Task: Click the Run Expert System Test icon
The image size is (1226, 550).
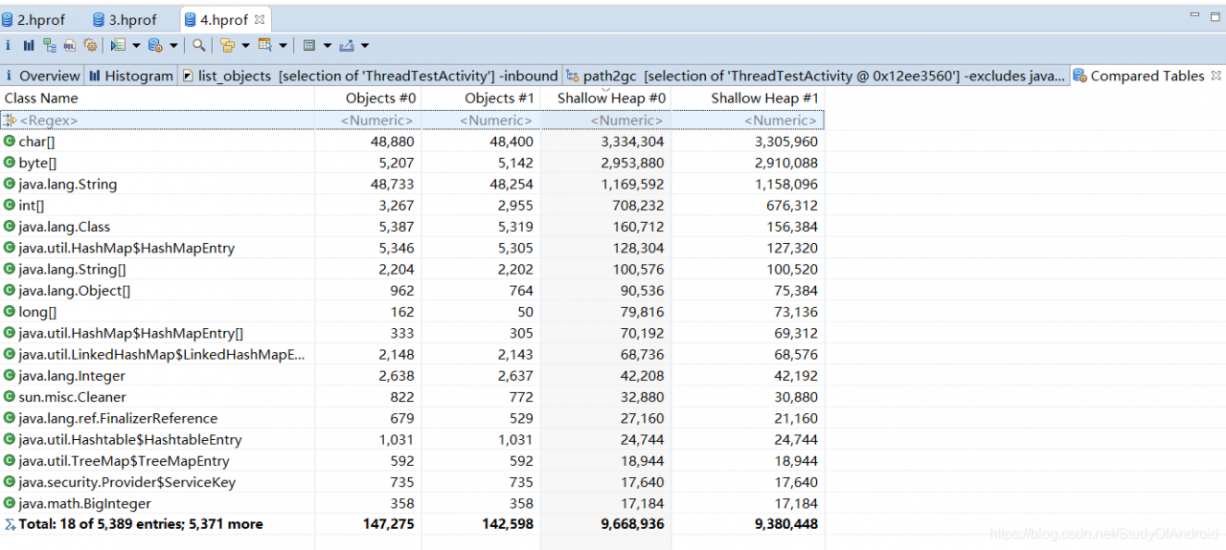Action: click(x=118, y=45)
